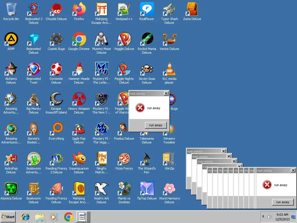Click the Alchemy Deluxe icon
The image size is (297, 223).
(x=11, y=69)
